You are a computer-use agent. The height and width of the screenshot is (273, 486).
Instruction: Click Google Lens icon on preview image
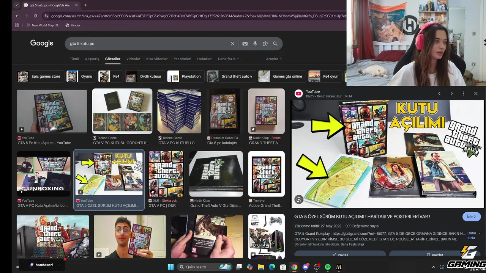[299, 199]
